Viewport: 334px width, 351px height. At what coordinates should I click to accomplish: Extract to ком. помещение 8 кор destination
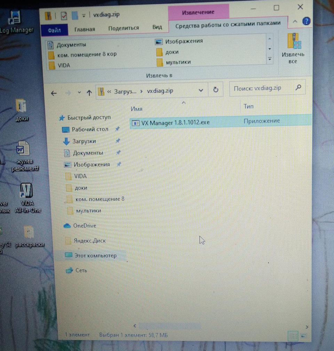(83, 55)
